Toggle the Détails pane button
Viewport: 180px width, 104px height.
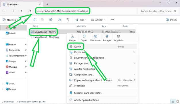point(171,20)
